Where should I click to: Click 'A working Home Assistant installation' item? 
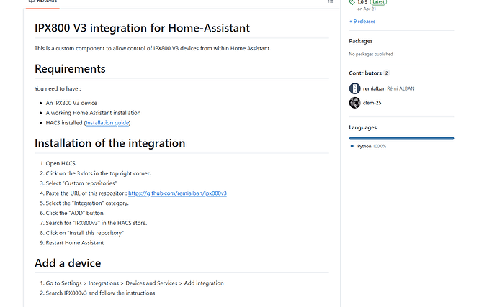(93, 113)
